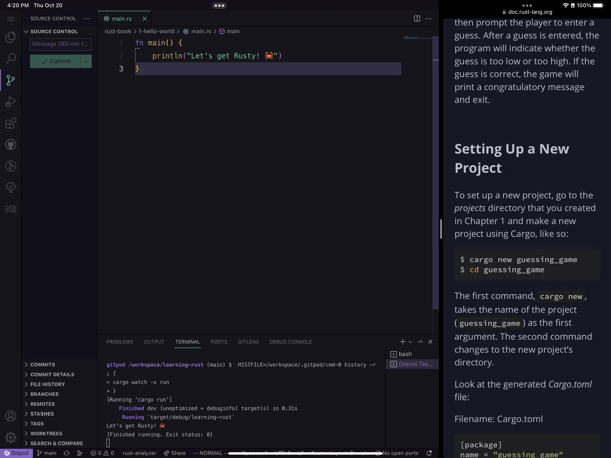611x458 pixels.
Task: Select the bash terminal instance
Action: [x=412, y=354]
